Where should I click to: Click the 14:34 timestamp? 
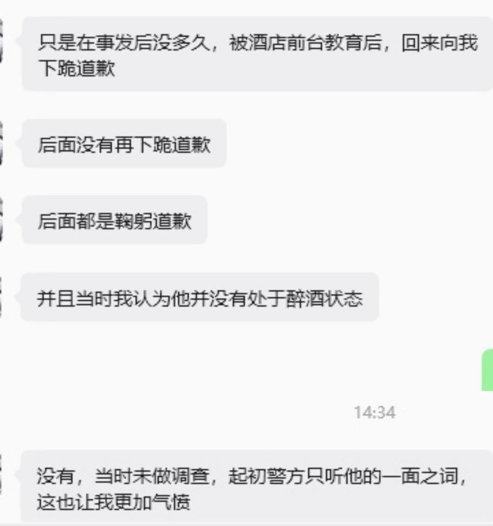pos(375,412)
